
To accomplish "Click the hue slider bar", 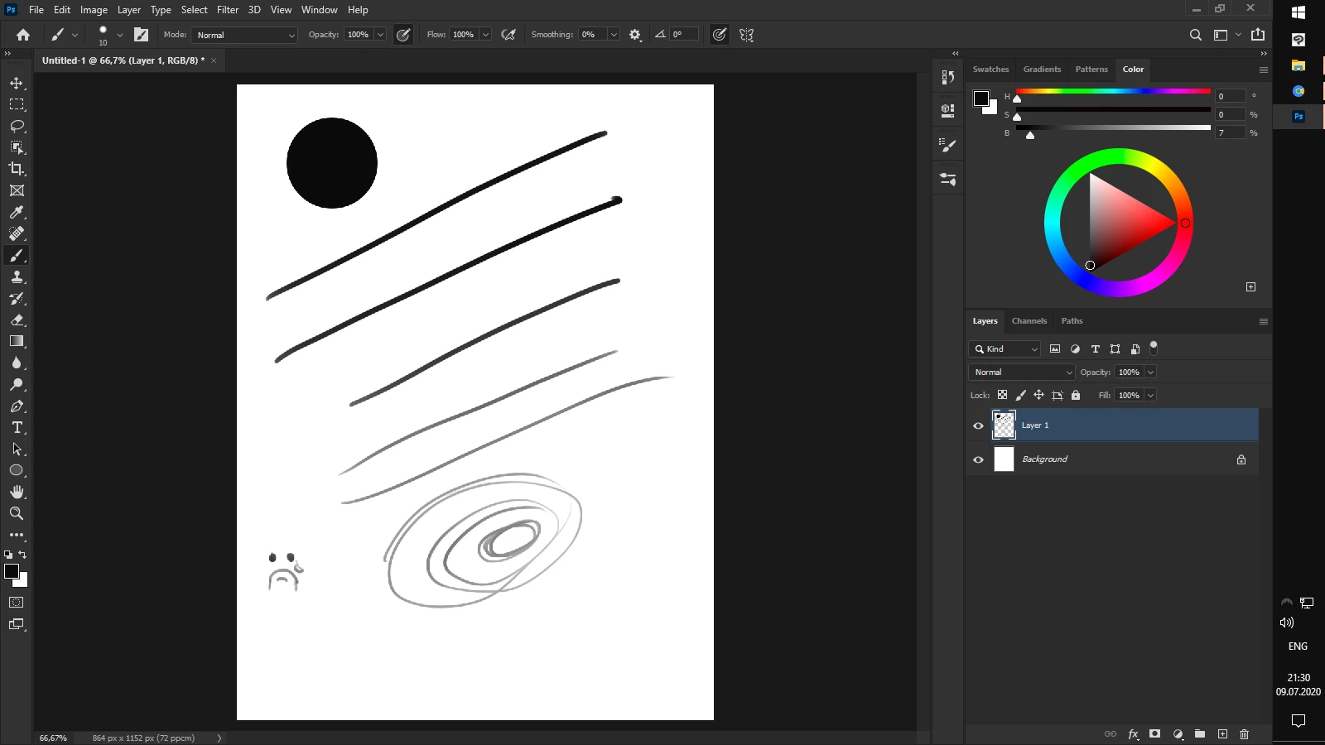I will coord(1113,91).
